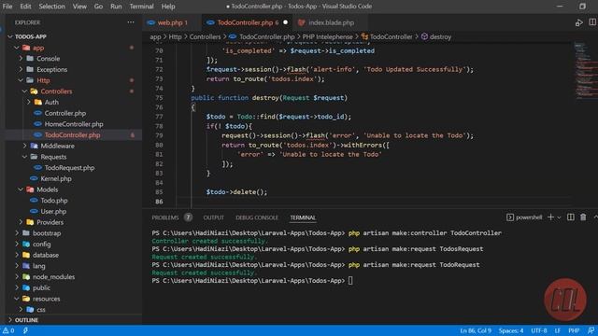Image resolution: width=598 pixels, height=336 pixels.
Task: Open Kernel.php file
Action: (56, 178)
